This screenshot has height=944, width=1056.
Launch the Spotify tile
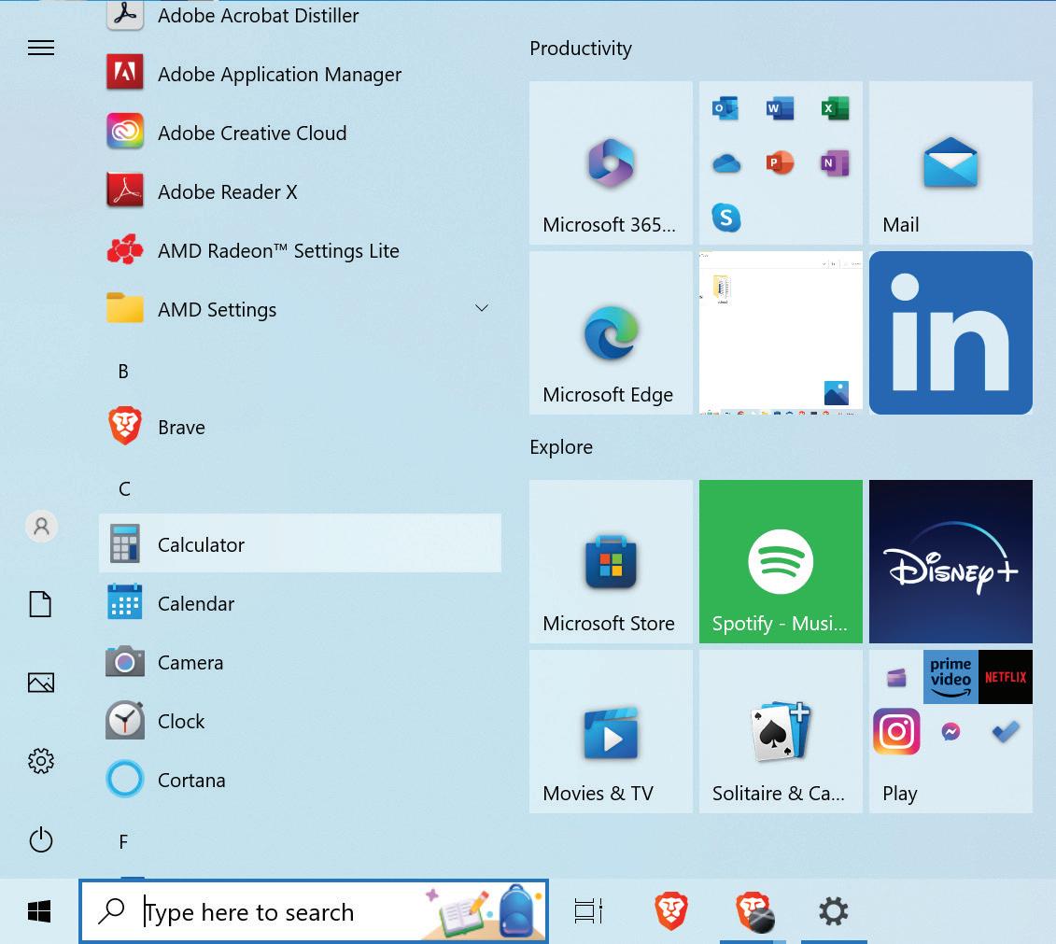[781, 561]
